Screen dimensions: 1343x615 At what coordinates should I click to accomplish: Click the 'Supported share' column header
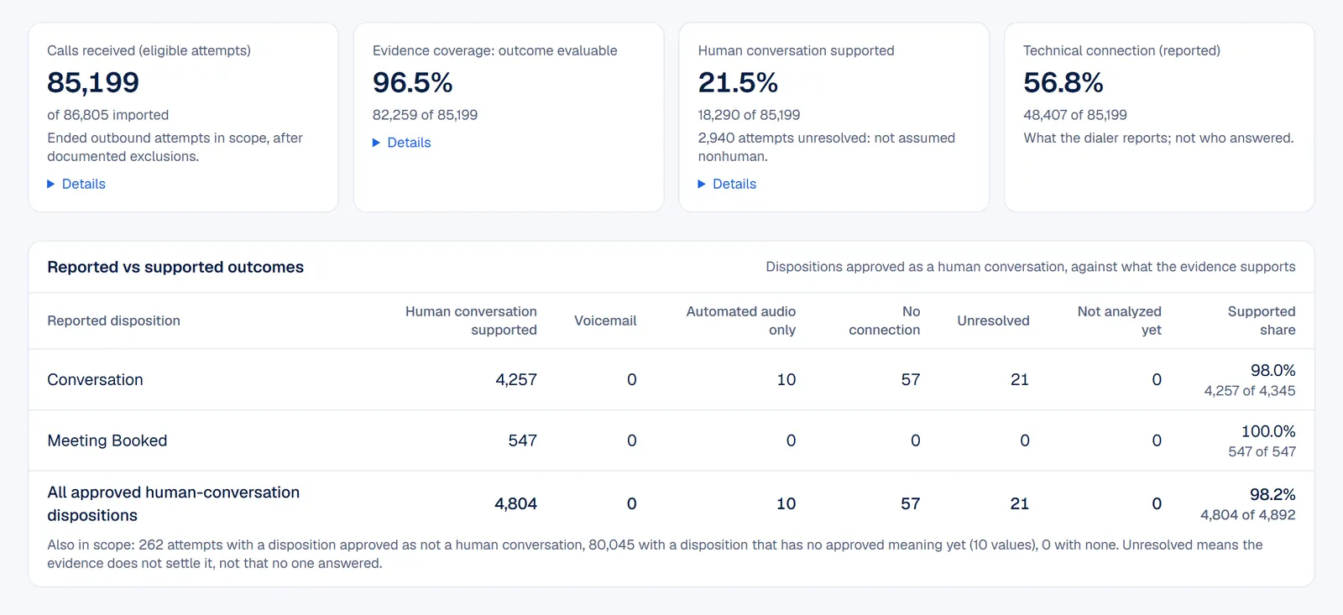pyautogui.click(x=1262, y=321)
